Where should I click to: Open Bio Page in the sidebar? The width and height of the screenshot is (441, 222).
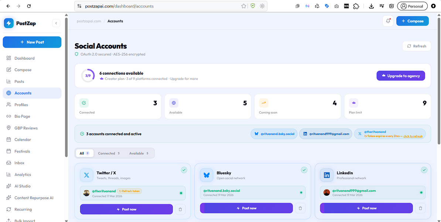[32, 116]
